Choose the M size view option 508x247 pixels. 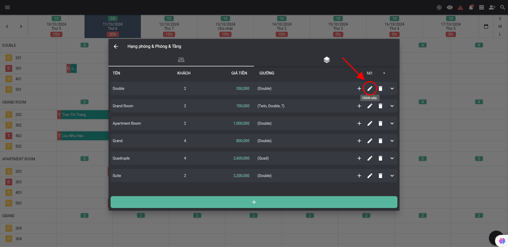pos(500,26)
